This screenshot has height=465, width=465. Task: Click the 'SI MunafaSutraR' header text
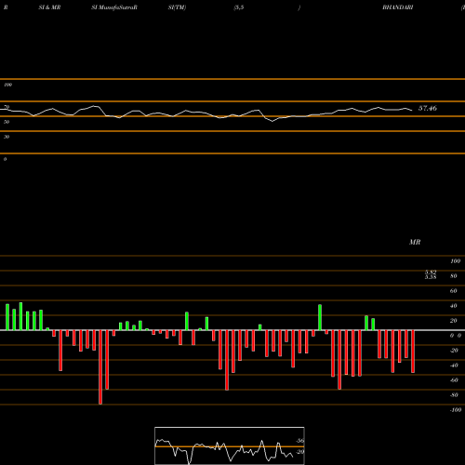pos(114,7)
